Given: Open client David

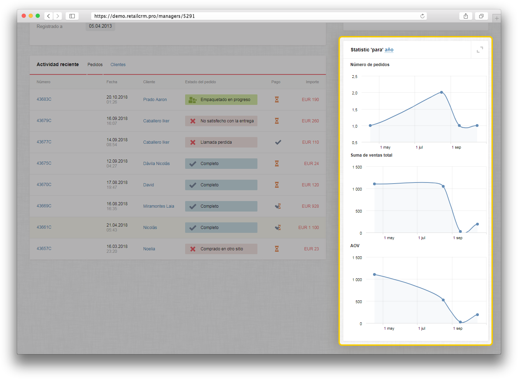Looking at the screenshot, I should click(148, 185).
